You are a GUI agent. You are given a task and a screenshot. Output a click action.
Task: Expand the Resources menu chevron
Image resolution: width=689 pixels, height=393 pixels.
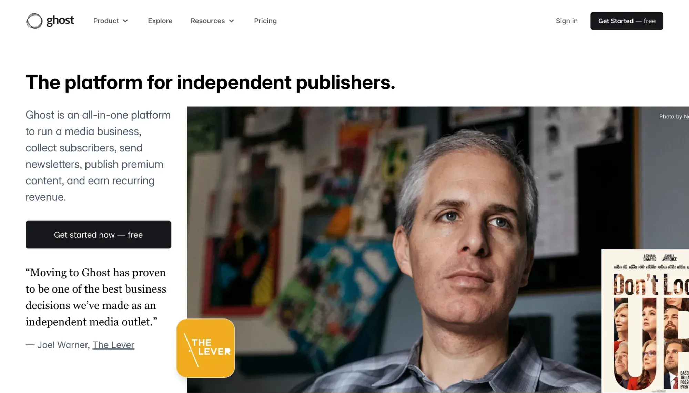(x=232, y=21)
